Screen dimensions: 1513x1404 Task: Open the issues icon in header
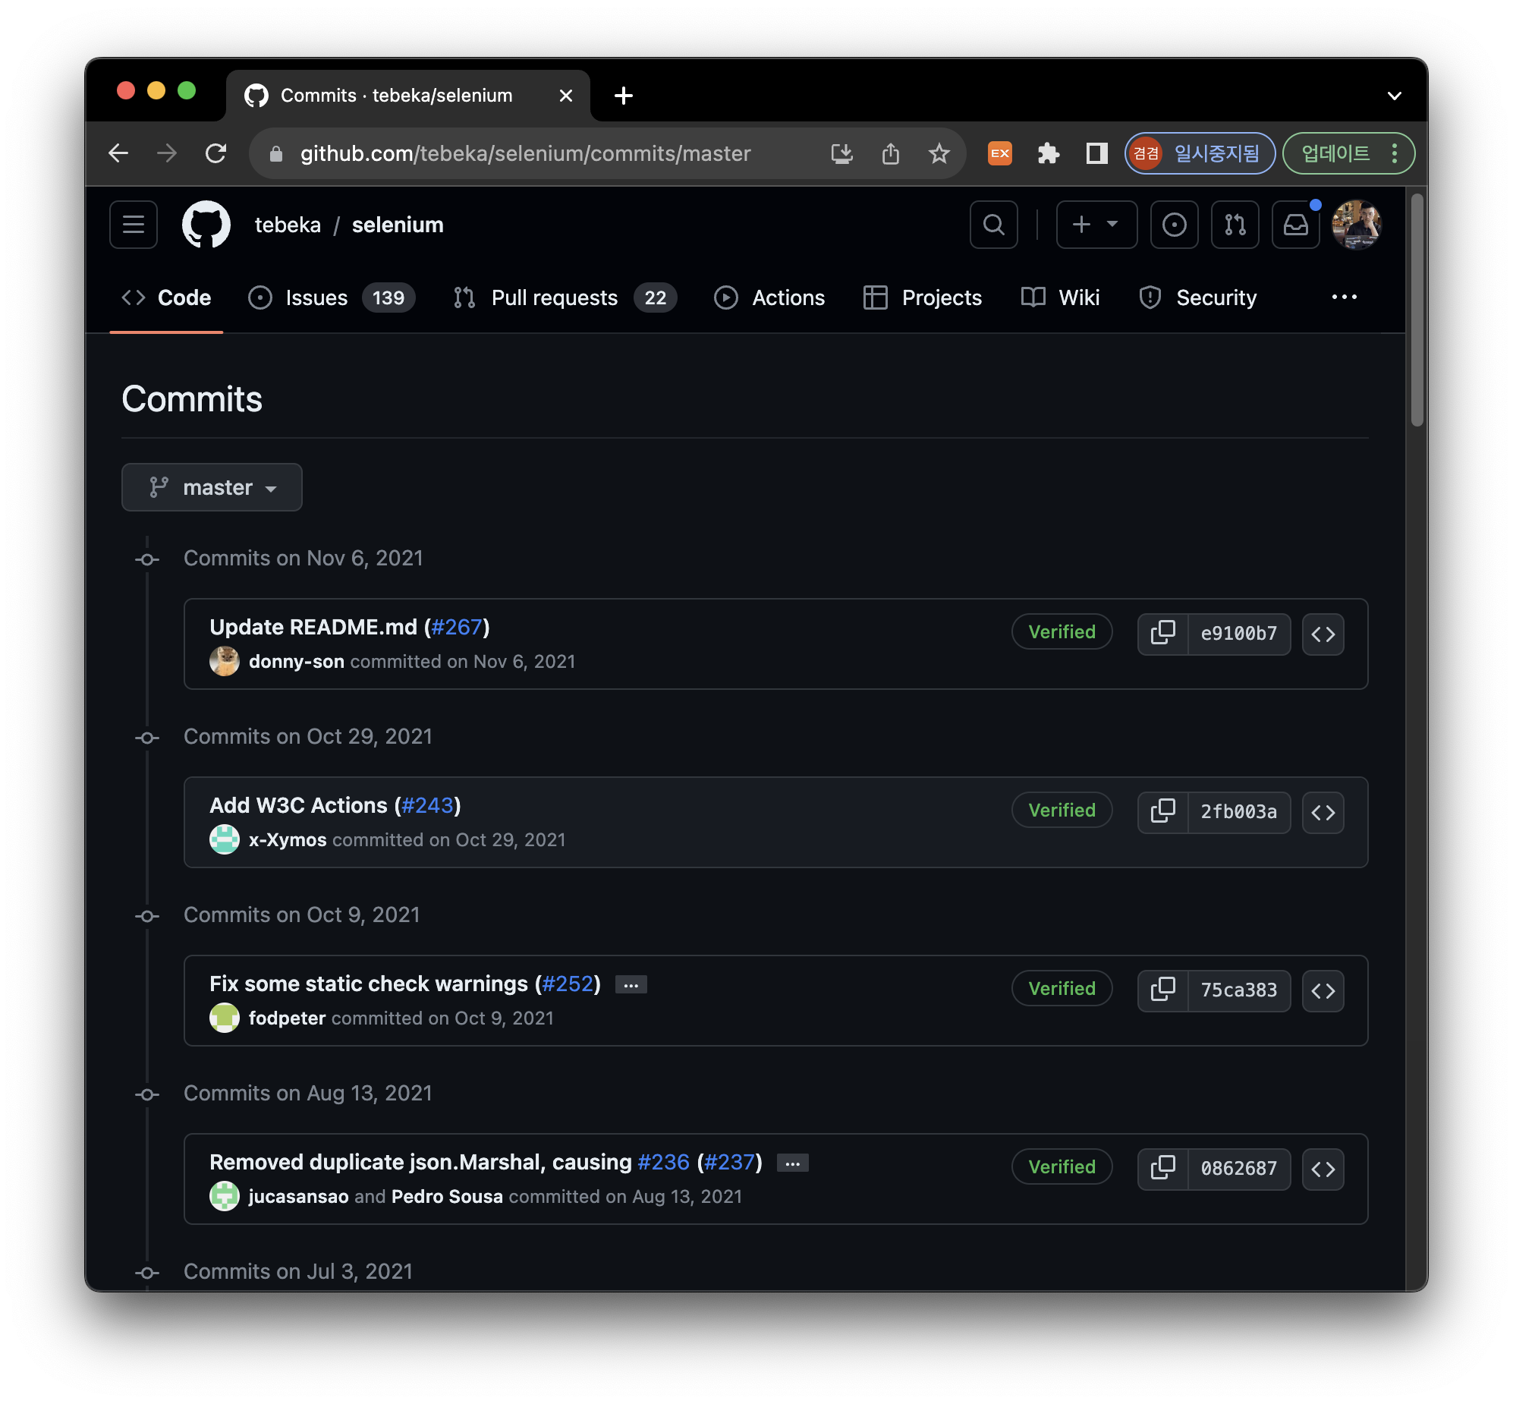(1174, 225)
